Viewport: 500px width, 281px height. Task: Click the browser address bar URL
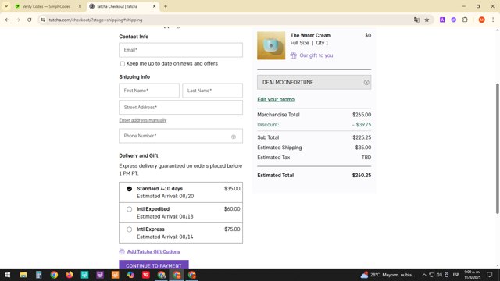pyautogui.click(x=95, y=20)
